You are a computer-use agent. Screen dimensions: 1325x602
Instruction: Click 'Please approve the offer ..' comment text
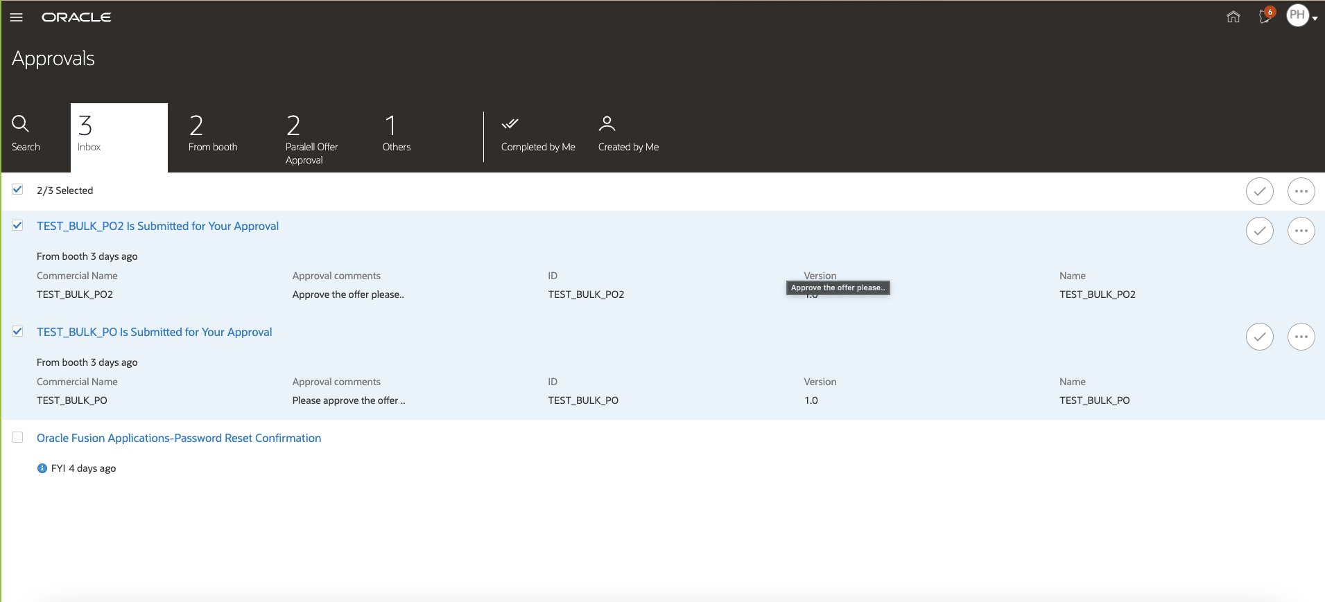click(x=349, y=400)
